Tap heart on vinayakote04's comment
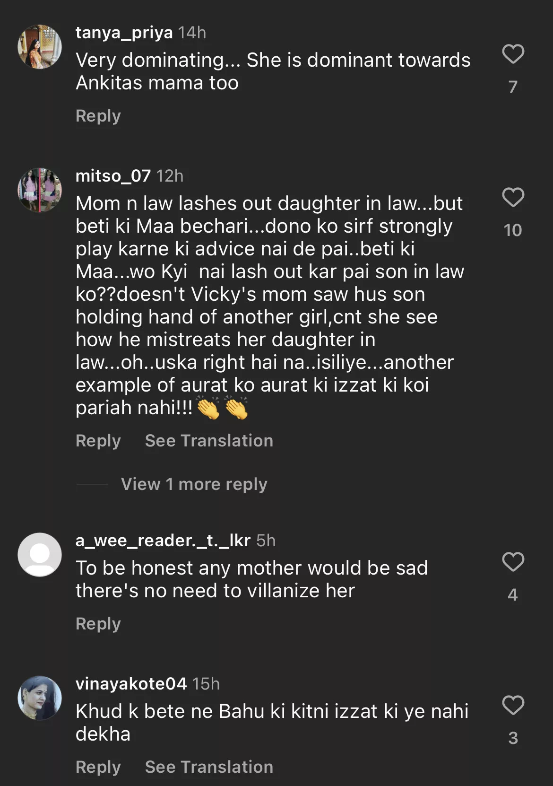 (x=513, y=705)
